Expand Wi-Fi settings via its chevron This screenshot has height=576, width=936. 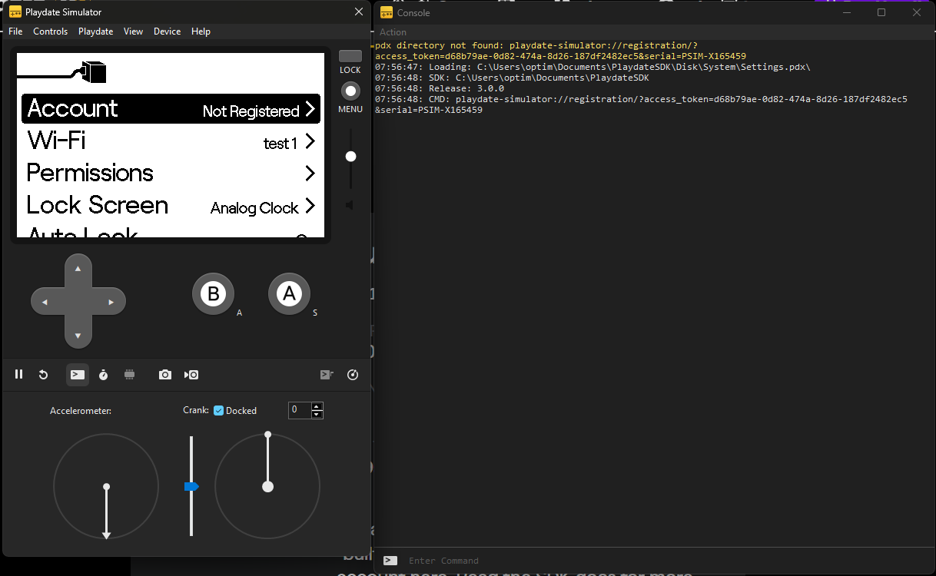click(x=310, y=142)
